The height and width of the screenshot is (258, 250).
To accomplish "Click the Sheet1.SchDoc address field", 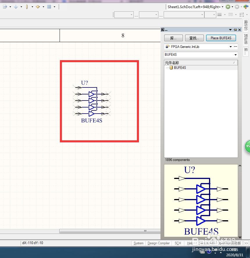I will [194, 7].
